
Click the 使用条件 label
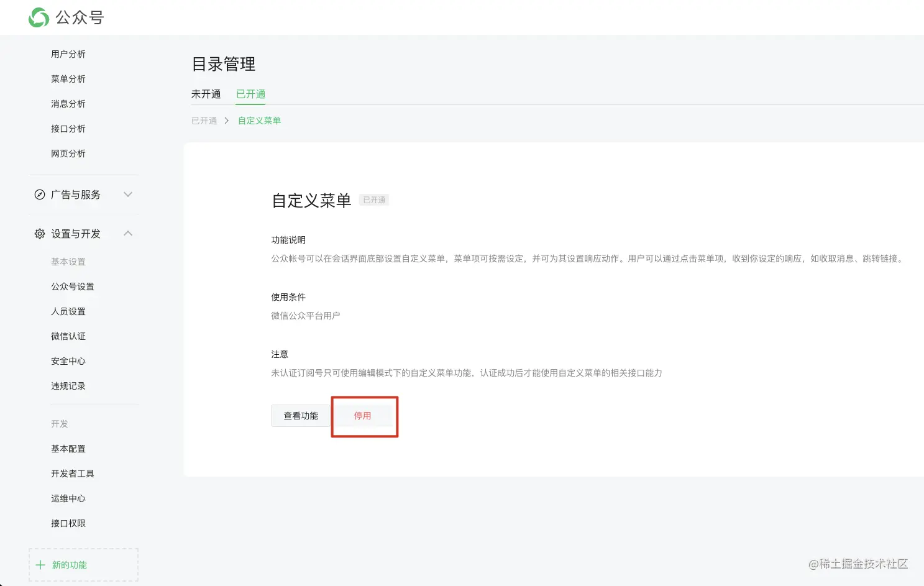pyautogui.click(x=288, y=297)
